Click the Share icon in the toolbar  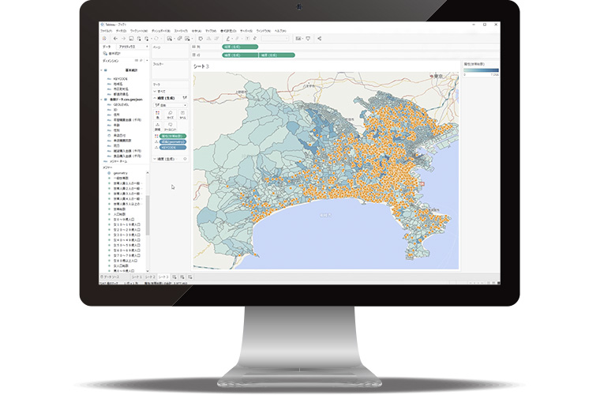320,38
